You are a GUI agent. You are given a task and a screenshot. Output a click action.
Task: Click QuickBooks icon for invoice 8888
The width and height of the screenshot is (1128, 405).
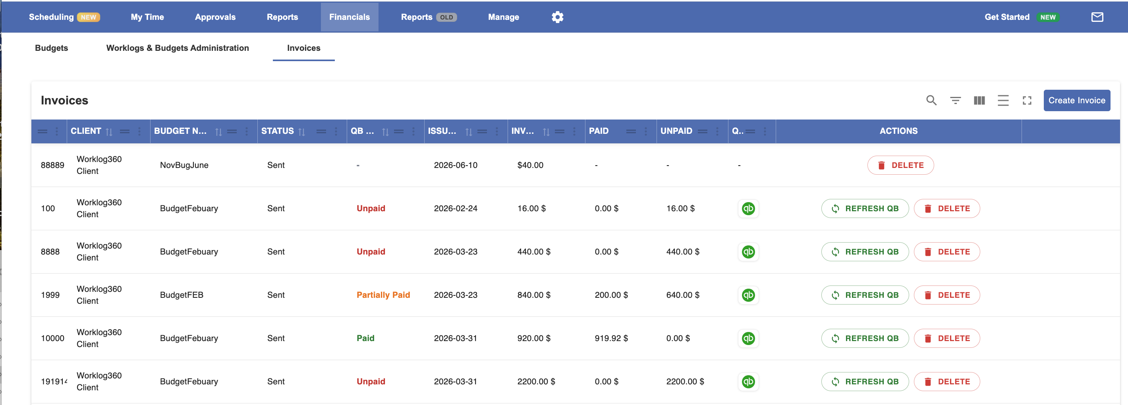(x=748, y=252)
